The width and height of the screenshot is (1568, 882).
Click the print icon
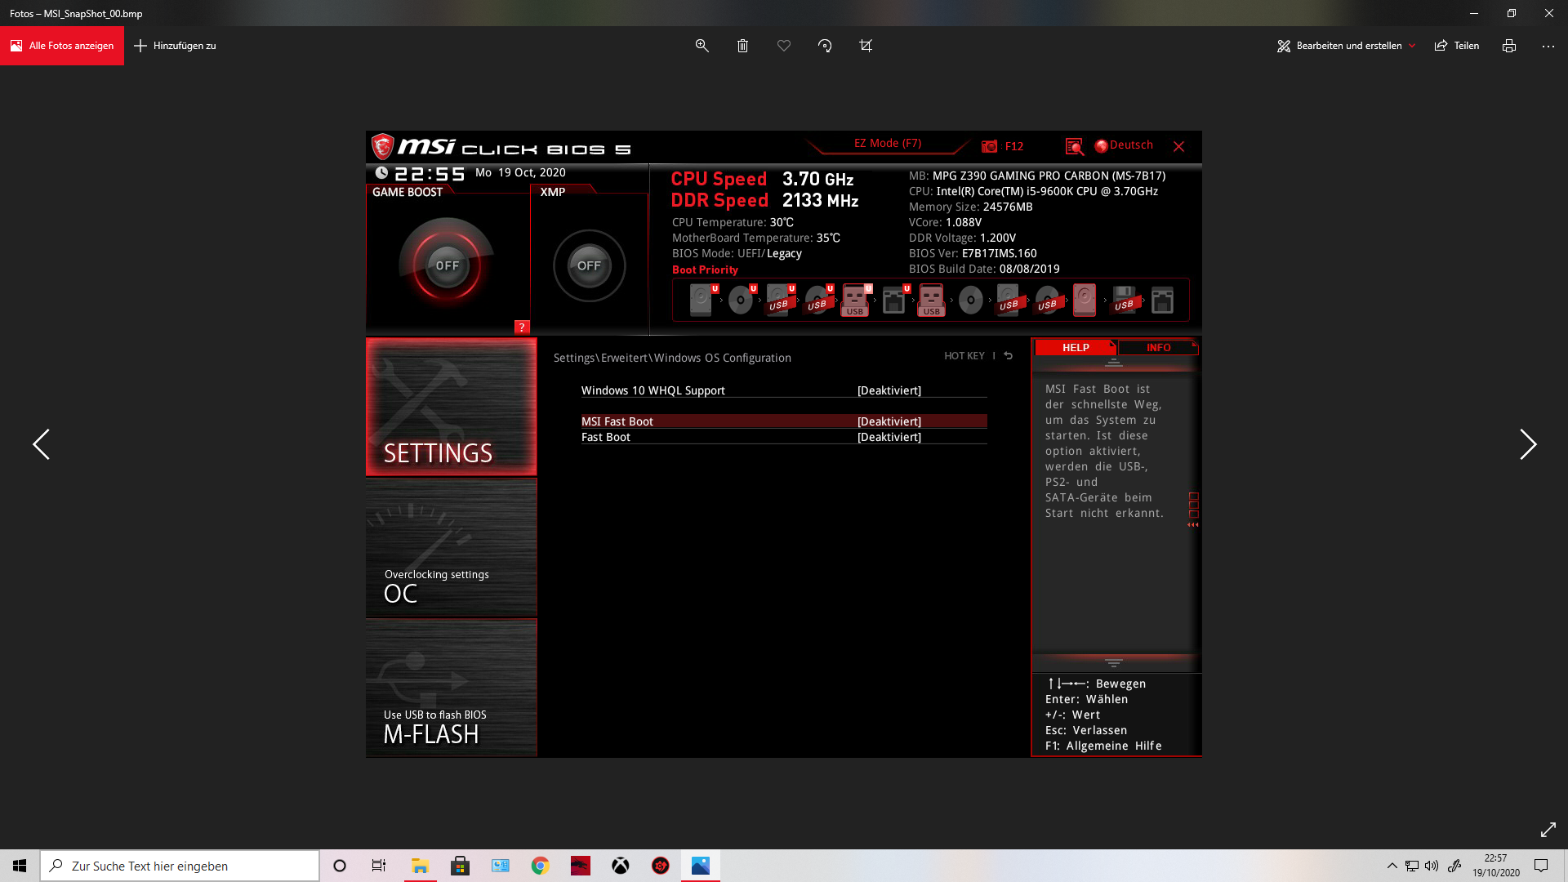pos(1508,46)
